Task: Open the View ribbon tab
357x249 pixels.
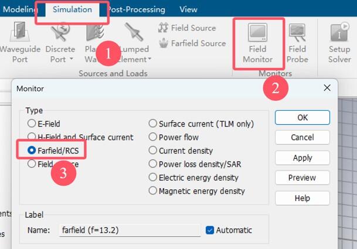Action: click(x=188, y=10)
